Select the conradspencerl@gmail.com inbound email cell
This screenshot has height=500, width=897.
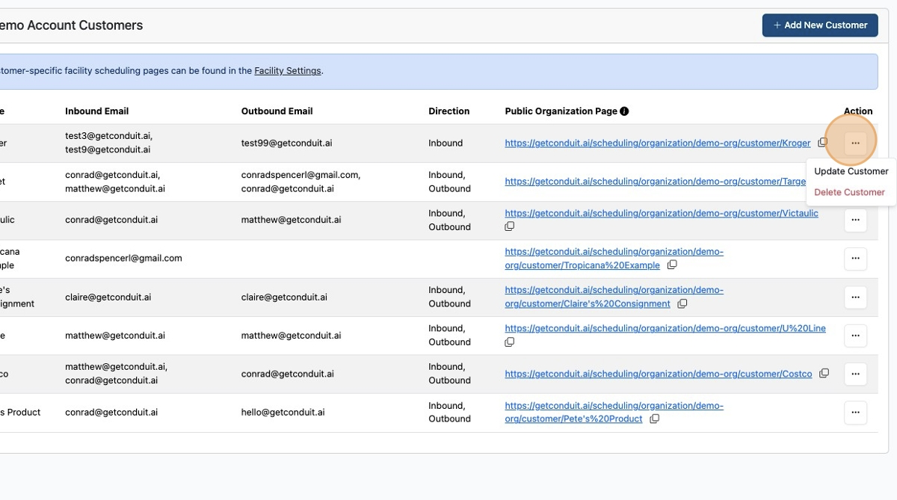tap(123, 259)
